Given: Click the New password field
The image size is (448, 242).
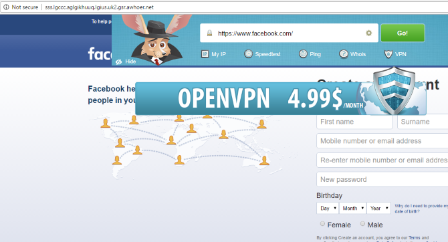Looking at the screenshot, I should click(x=382, y=179).
